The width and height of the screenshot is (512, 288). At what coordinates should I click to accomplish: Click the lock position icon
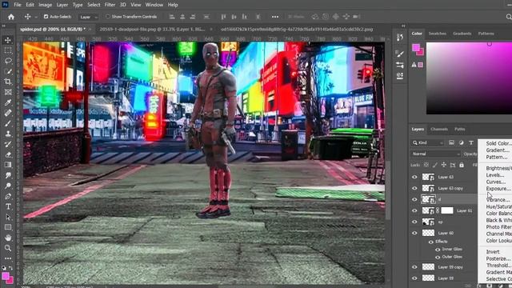coord(444,165)
